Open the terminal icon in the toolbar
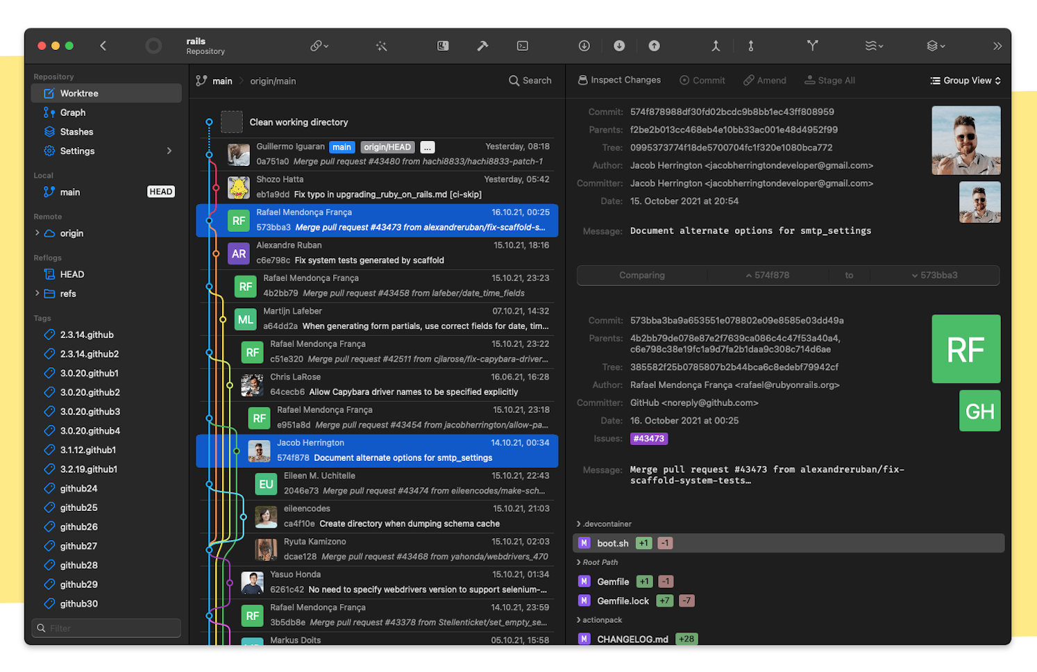This screenshot has width=1037, height=672. point(522,46)
